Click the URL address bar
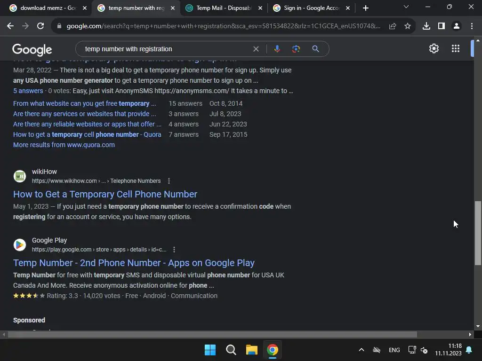 coord(224,26)
